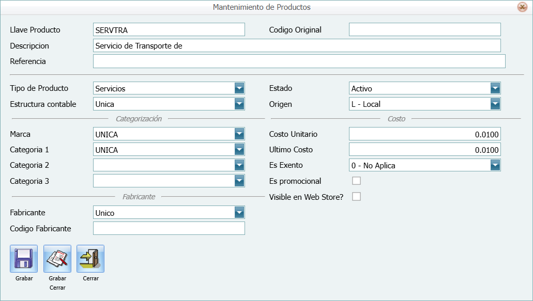Open the empty Categoria 2 dropdown

click(239, 165)
